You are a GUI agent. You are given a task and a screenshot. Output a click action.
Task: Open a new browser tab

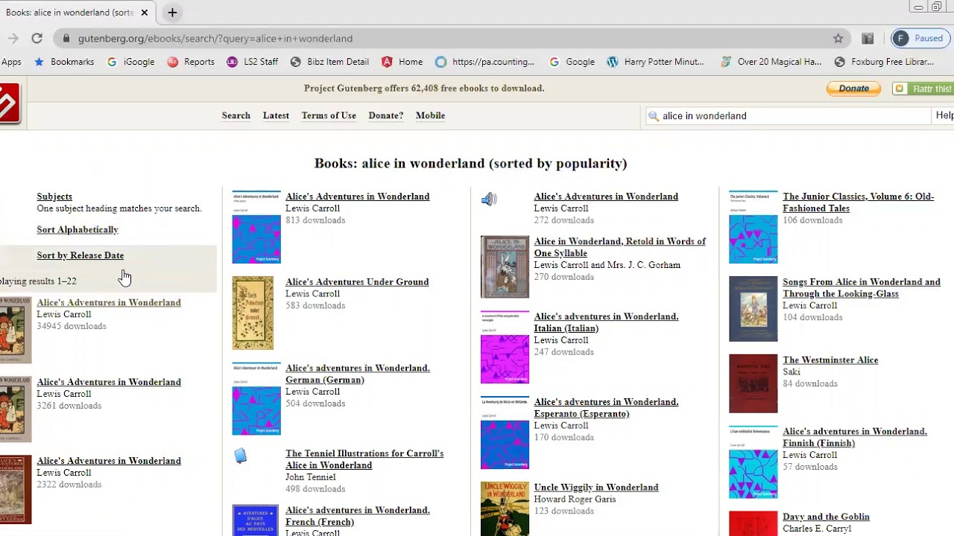pyautogui.click(x=172, y=12)
